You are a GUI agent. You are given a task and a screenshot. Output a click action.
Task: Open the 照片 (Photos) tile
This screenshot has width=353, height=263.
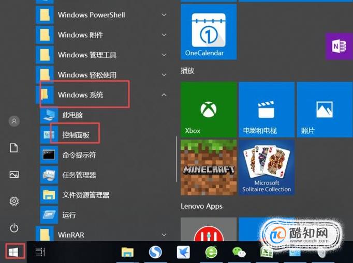coord(325,110)
